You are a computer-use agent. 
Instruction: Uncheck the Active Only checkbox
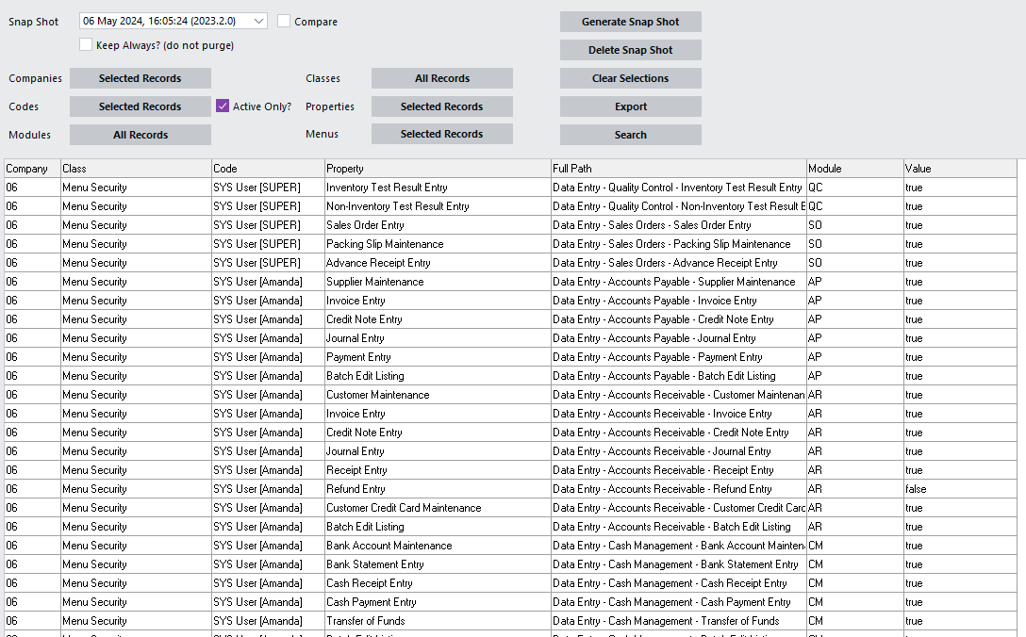223,106
